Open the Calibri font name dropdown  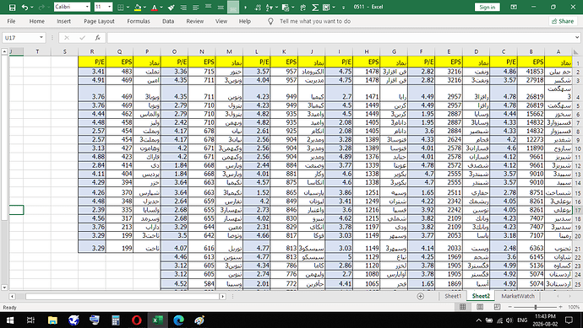[x=87, y=7]
